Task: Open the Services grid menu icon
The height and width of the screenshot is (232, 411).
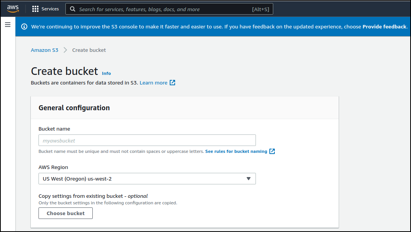Action: [x=35, y=9]
